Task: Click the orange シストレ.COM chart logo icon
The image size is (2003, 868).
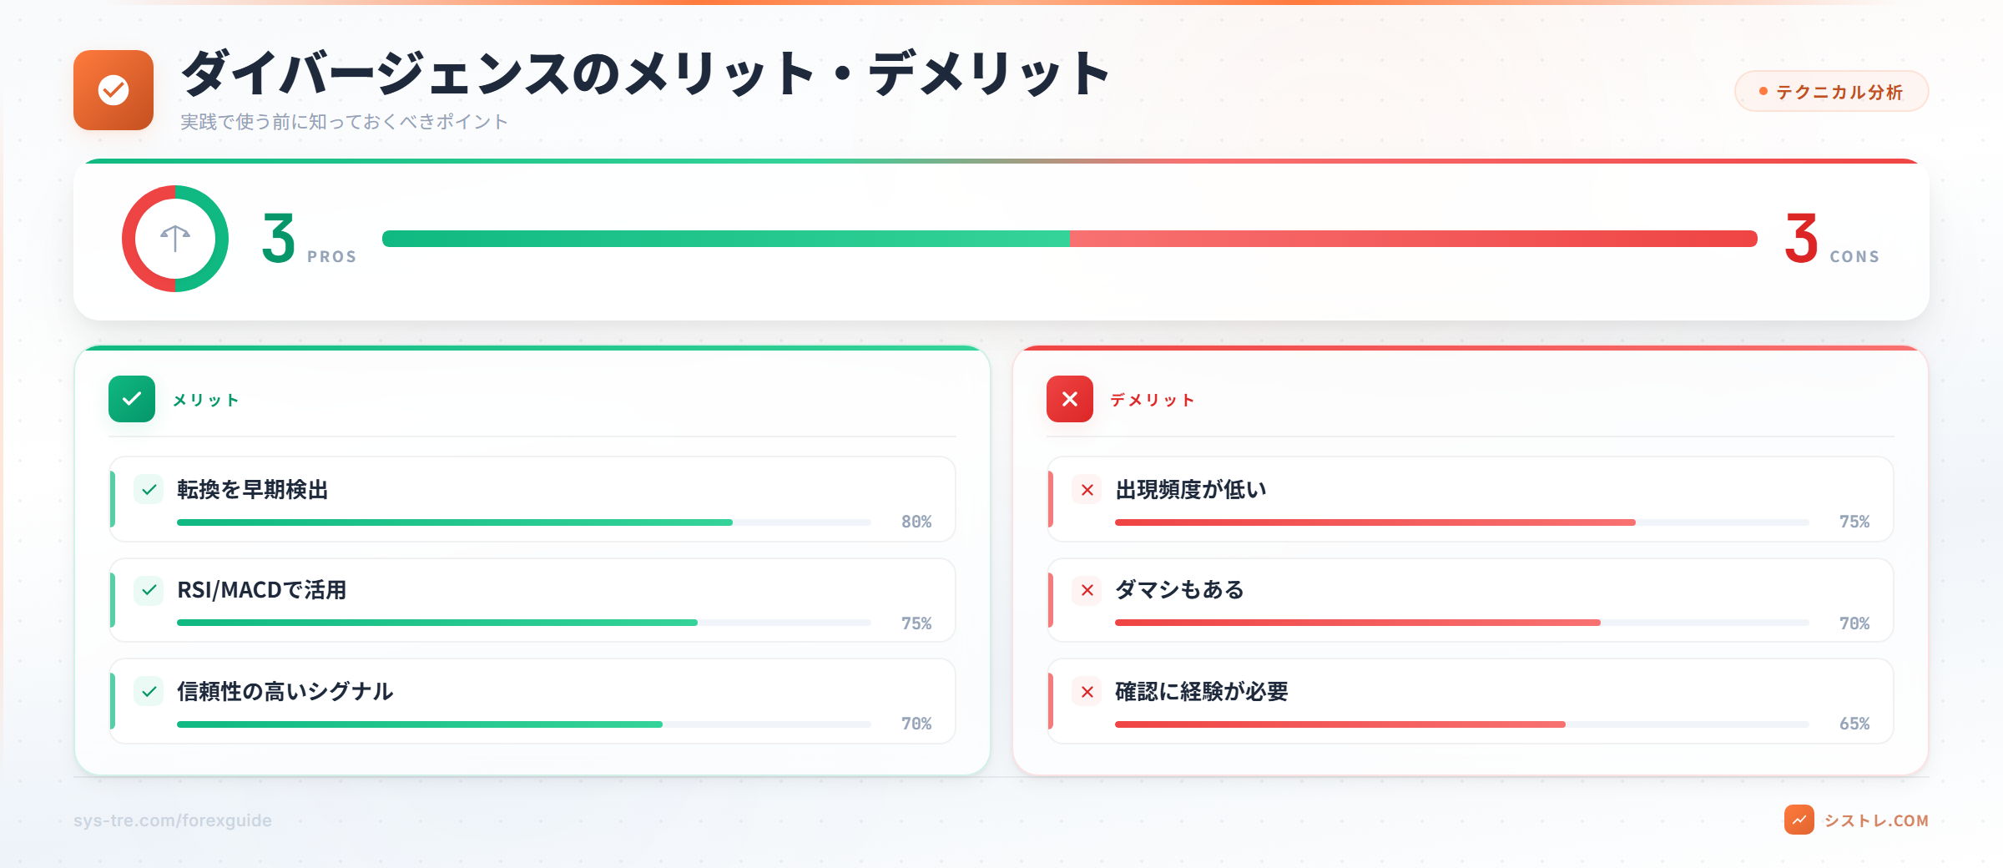Action: tap(1799, 820)
